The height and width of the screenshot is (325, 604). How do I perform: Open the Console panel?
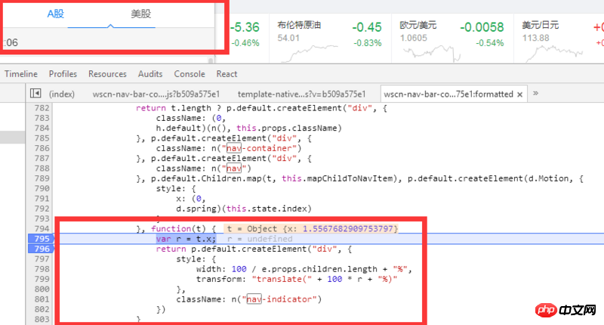pyautogui.click(x=190, y=74)
